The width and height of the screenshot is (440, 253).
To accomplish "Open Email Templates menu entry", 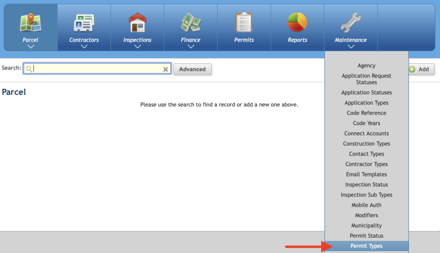I will click(367, 174).
